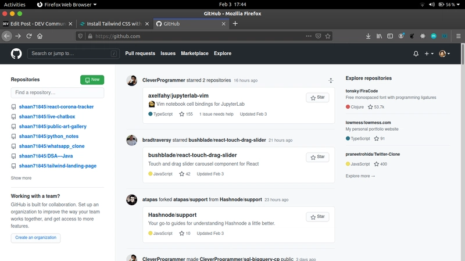Screen dimensions: 465x261
Task: Reload the GitHub page
Action: click(x=29, y=36)
